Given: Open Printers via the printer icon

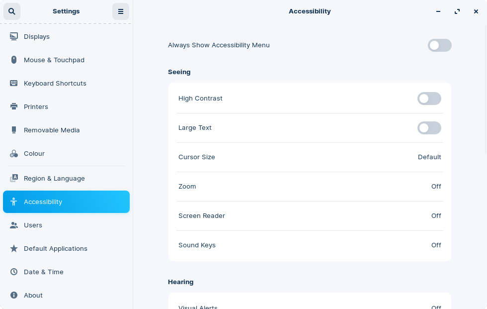Looking at the screenshot, I should tap(14, 106).
